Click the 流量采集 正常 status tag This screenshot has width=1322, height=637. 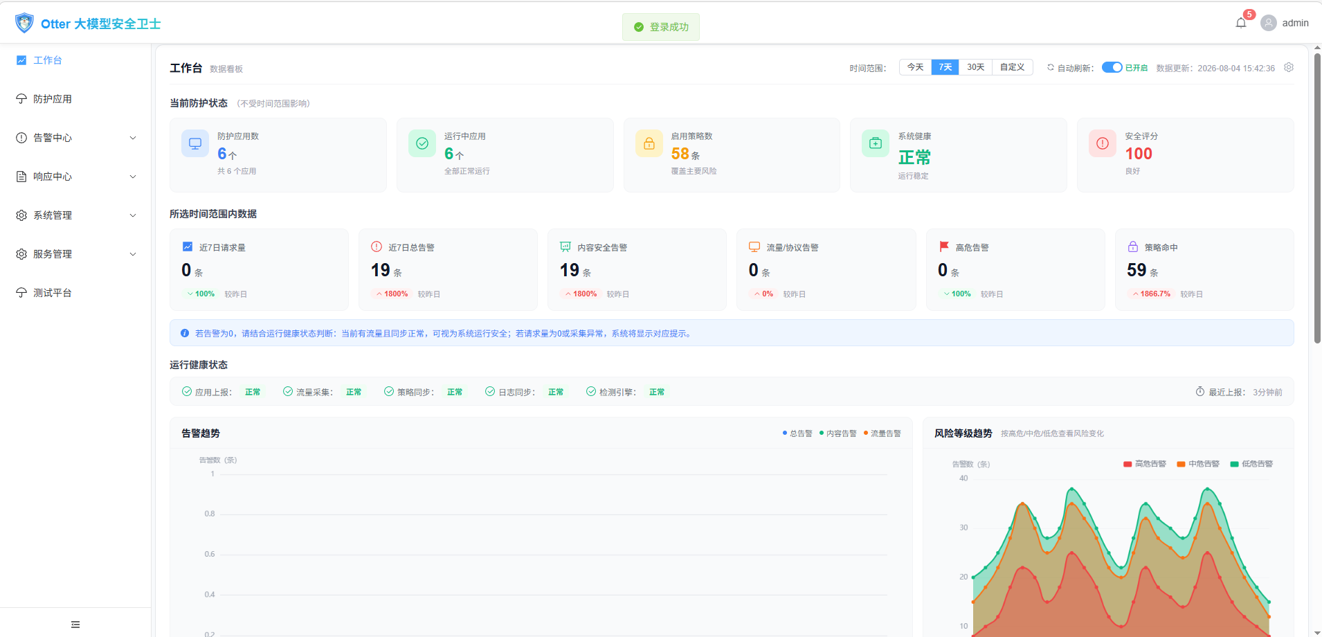(354, 392)
